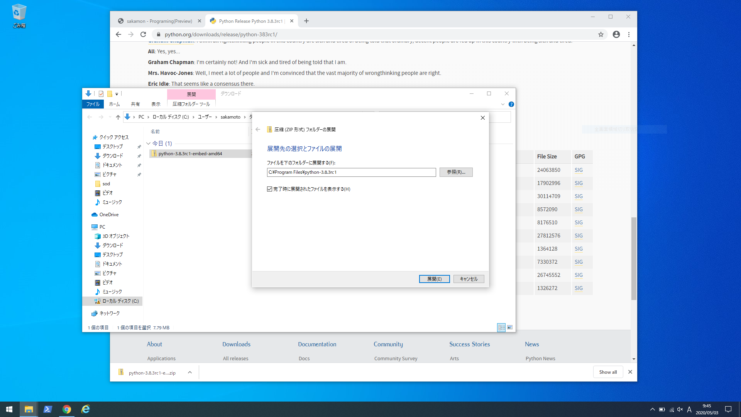Click the 参照(R)... browse button
The image size is (741, 417).
[x=456, y=172]
